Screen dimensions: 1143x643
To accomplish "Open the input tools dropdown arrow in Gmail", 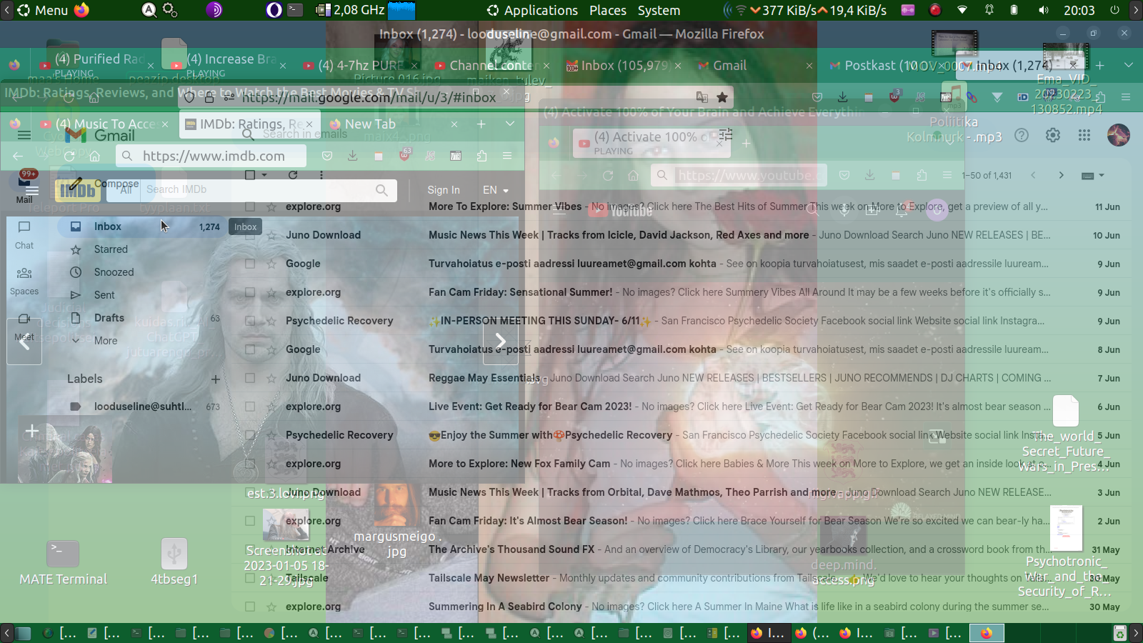I will (x=1101, y=175).
